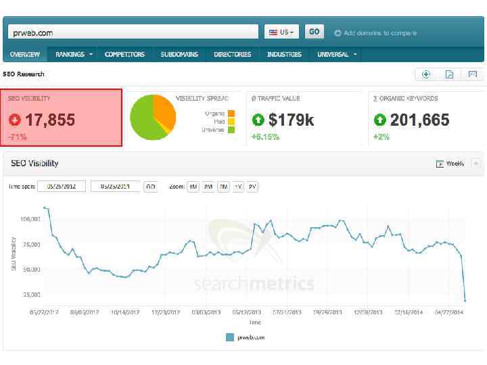Open the Universal tab

point(333,54)
